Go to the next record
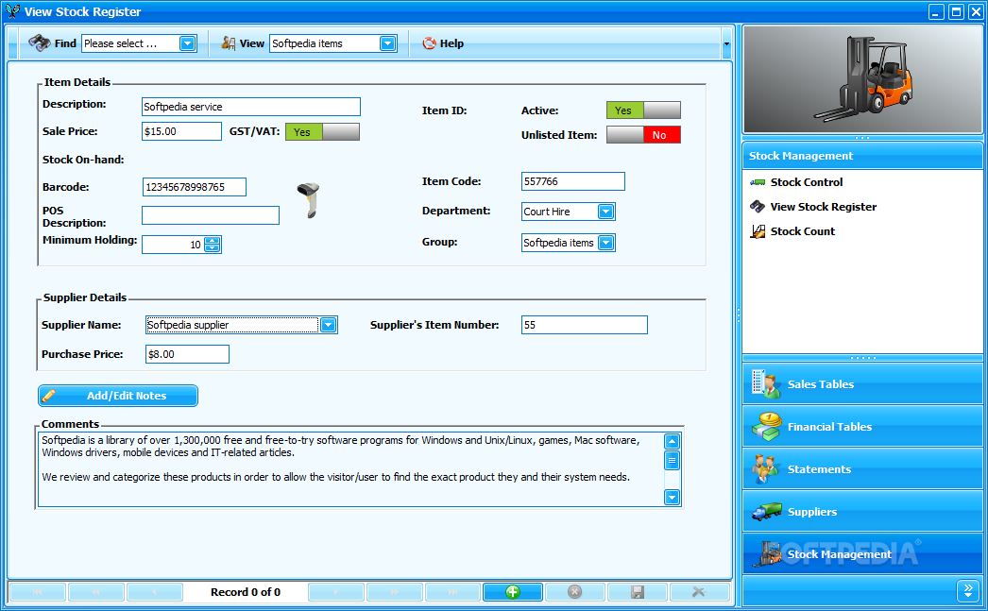988x611 pixels. (x=336, y=591)
